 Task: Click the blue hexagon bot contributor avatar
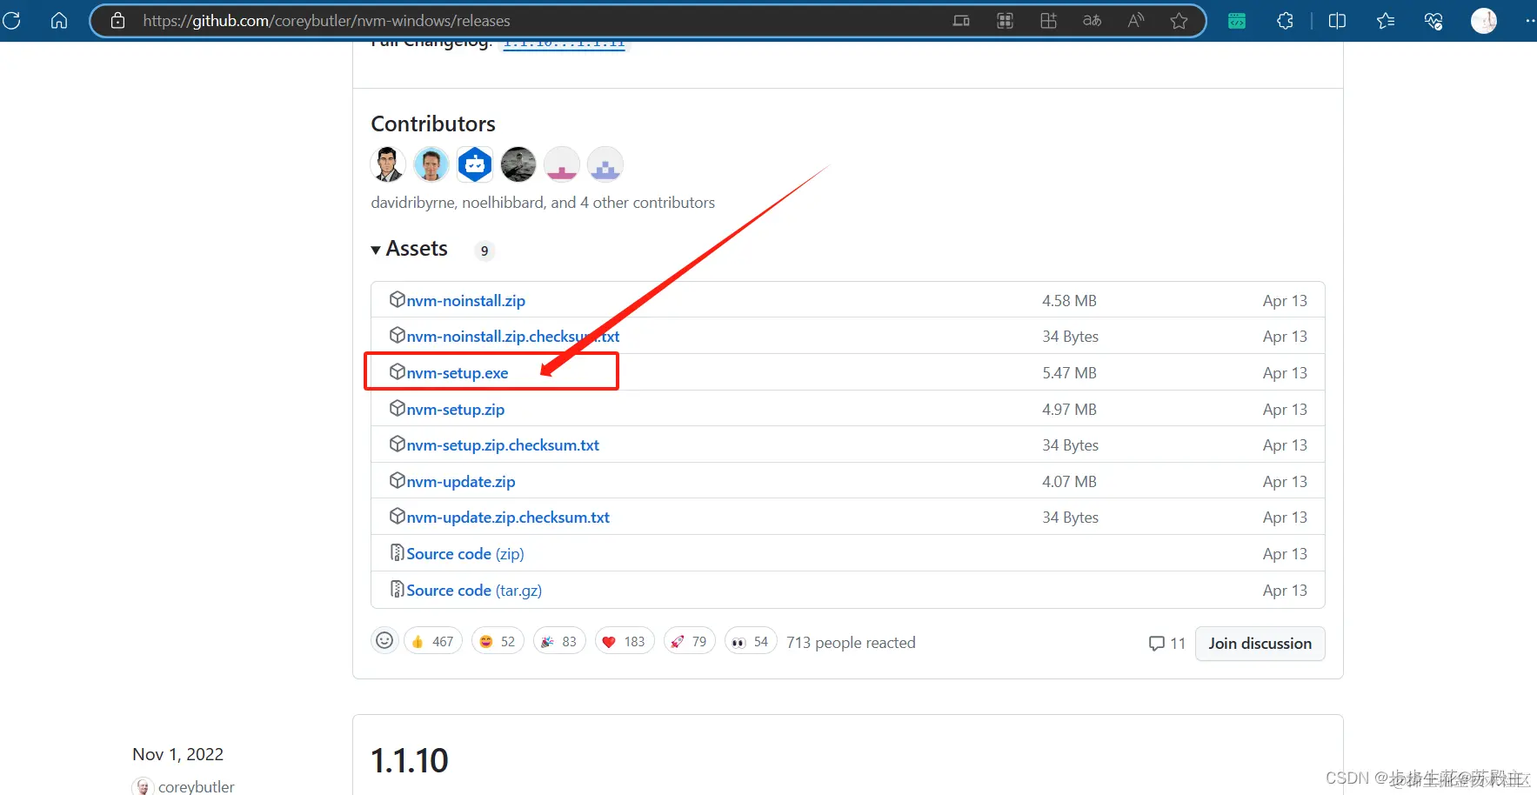click(x=475, y=164)
